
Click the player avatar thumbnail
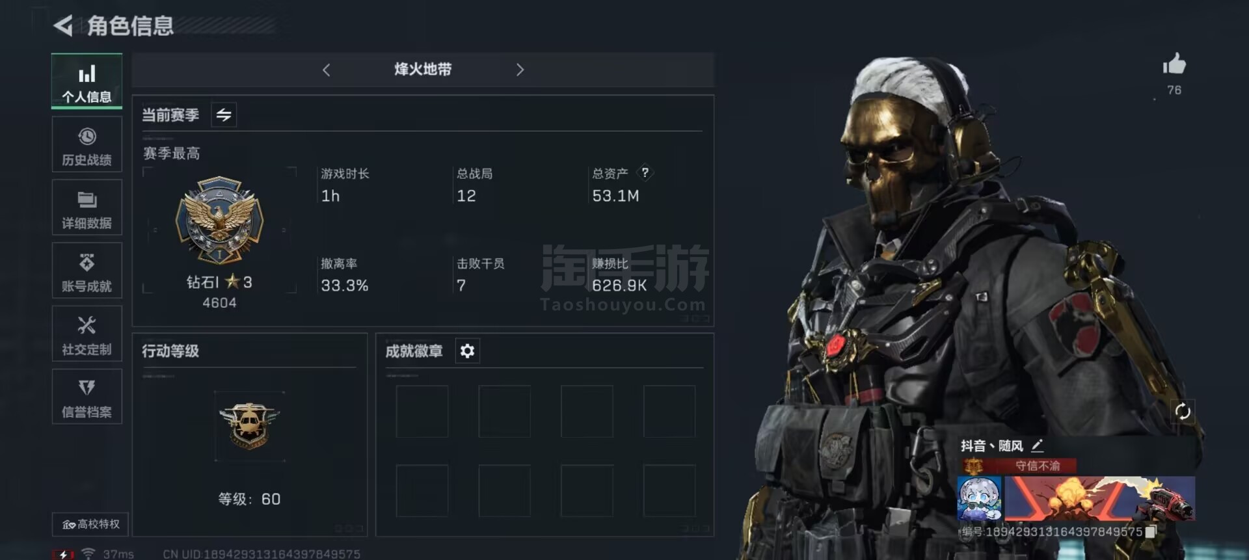pyautogui.click(x=979, y=498)
